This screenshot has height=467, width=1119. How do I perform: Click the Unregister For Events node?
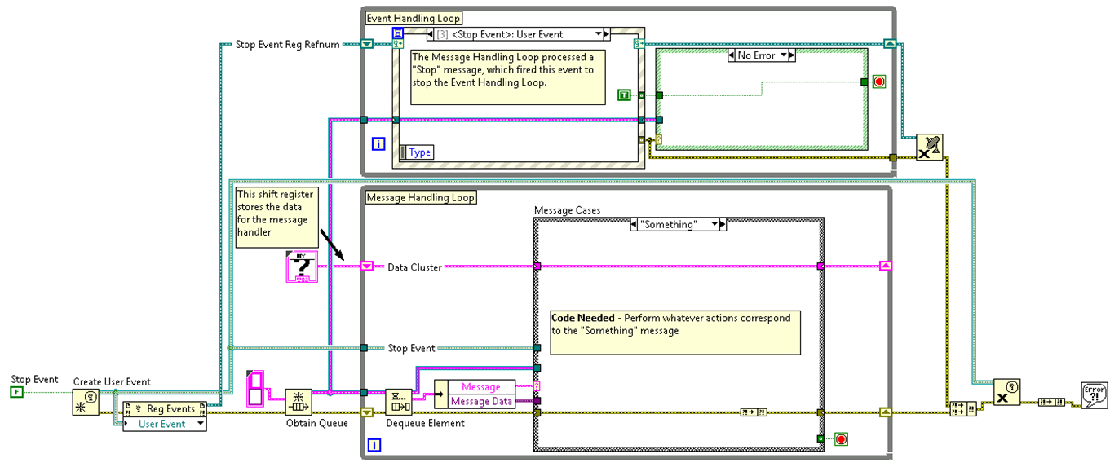tap(929, 147)
